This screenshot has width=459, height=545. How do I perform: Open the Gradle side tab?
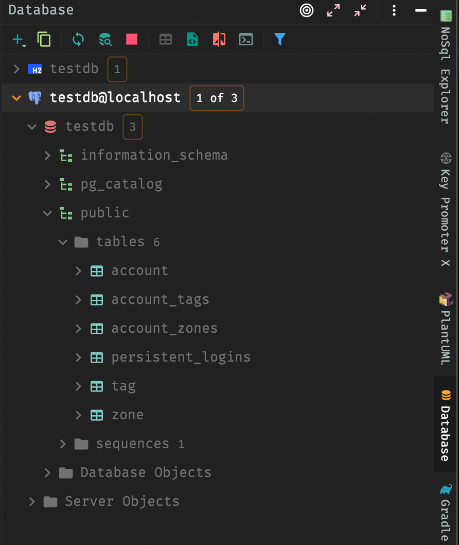[x=446, y=513]
